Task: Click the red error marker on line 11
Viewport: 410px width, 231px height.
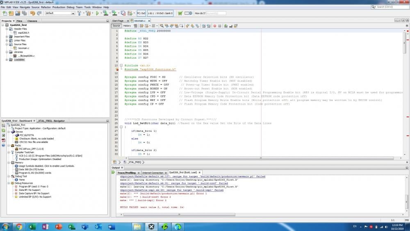Action: (117, 69)
